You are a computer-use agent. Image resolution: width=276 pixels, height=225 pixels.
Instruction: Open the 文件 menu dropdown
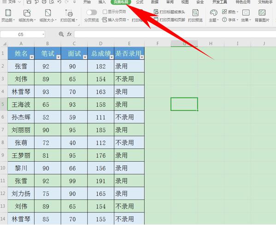click(12, 2)
